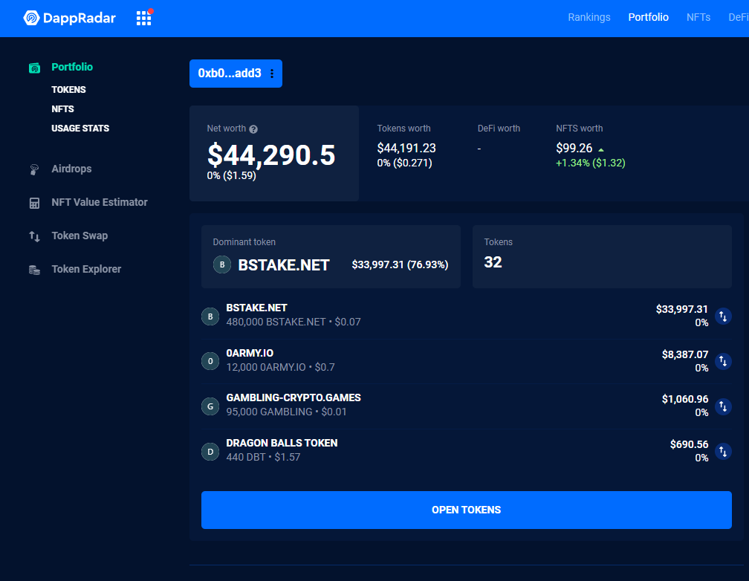Screen dimensions: 749x581
Task: Click the Tokens count 32
Action: tap(493, 262)
